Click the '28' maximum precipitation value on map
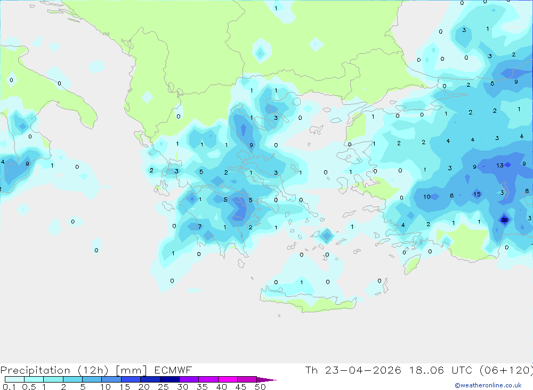The width and height of the screenshot is (533, 390). point(504,220)
